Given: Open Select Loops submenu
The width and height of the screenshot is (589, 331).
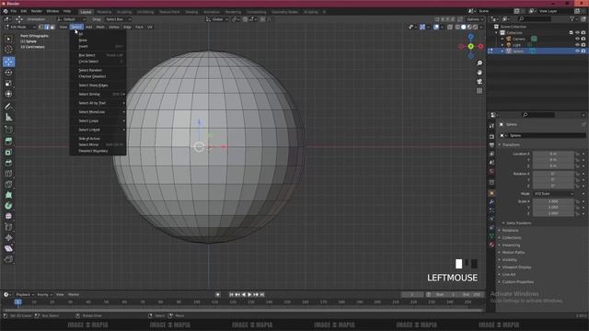Looking at the screenshot, I should coord(98,120).
